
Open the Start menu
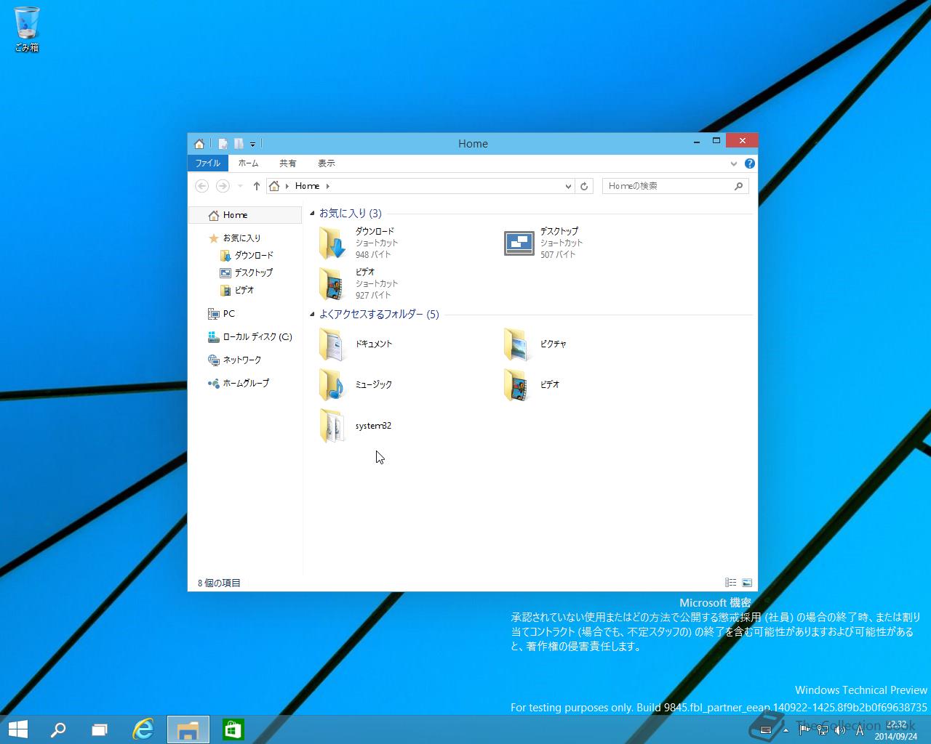coord(17,729)
